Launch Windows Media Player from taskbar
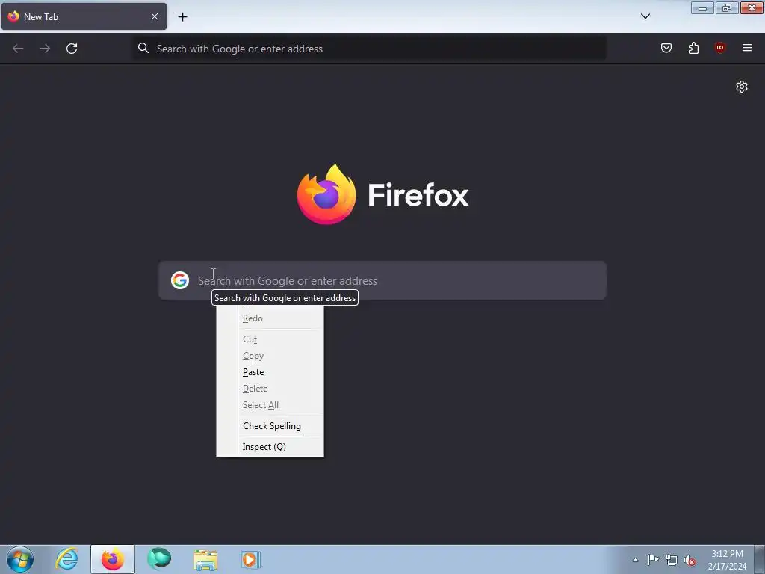The height and width of the screenshot is (574, 765). pyautogui.click(x=251, y=559)
